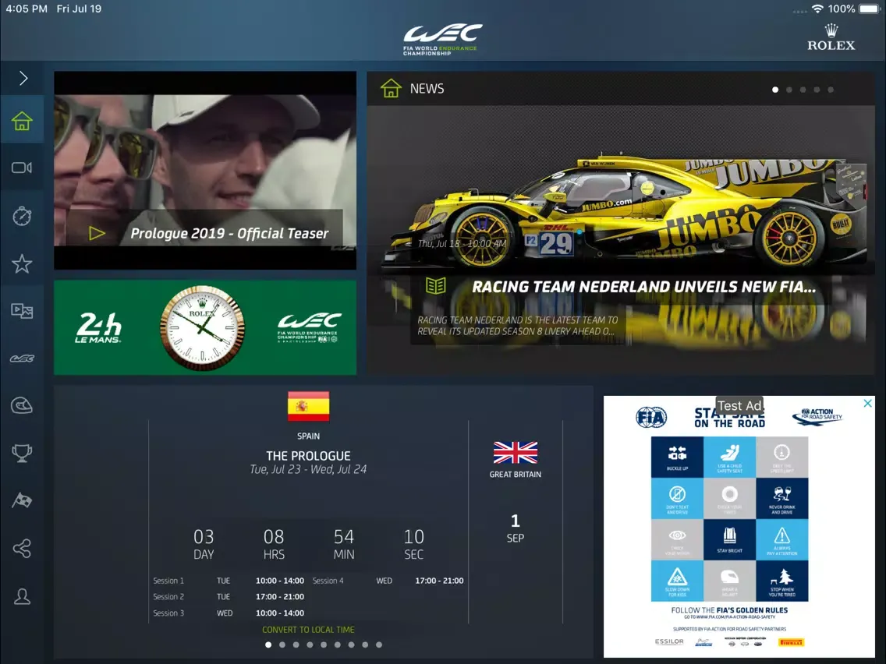Tap the Spain flag
886x664 pixels.
(309, 407)
